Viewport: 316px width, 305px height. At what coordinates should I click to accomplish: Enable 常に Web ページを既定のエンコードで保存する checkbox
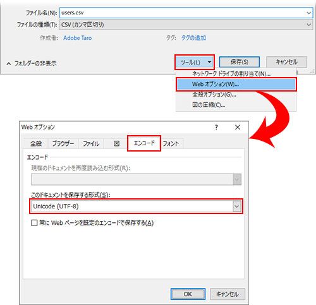pos(34,223)
